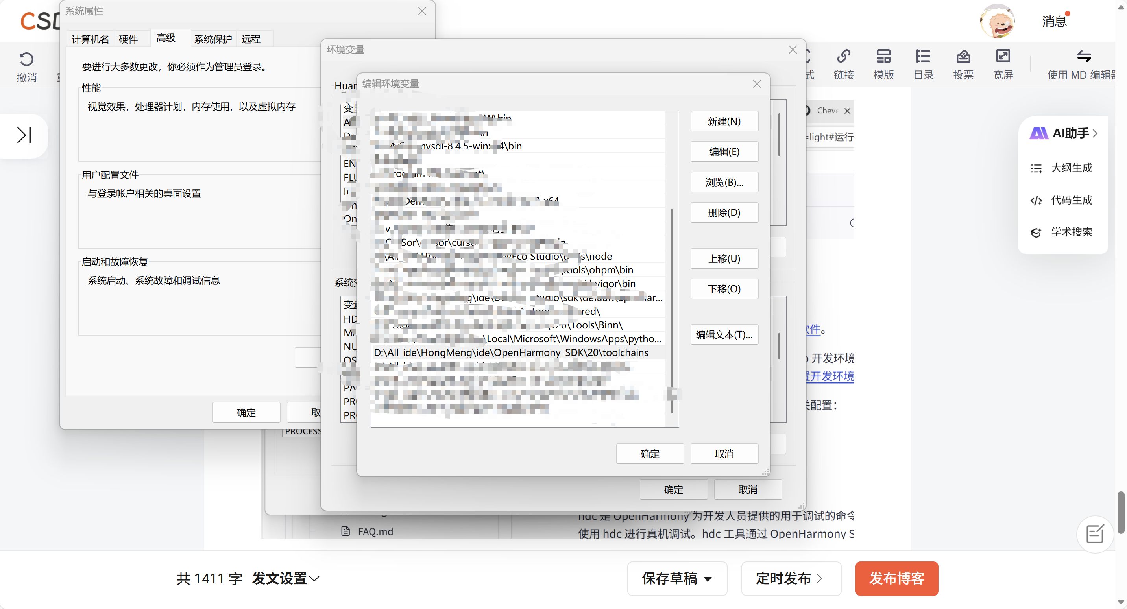Click 新建(N) in edit variable dialog

pos(724,121)
